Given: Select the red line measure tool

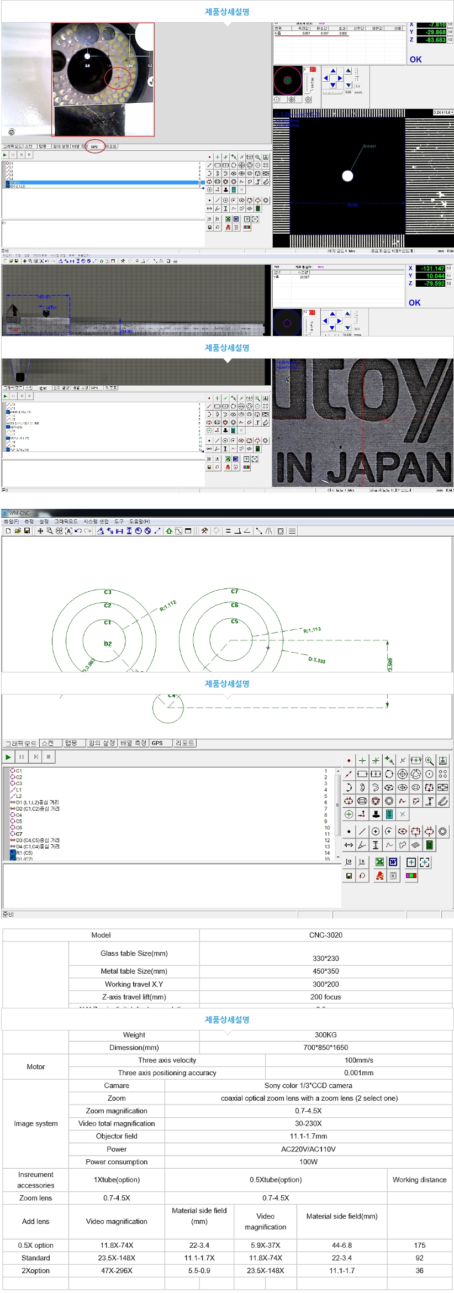Looking at the screenshot, I should (x=349, y=774).
